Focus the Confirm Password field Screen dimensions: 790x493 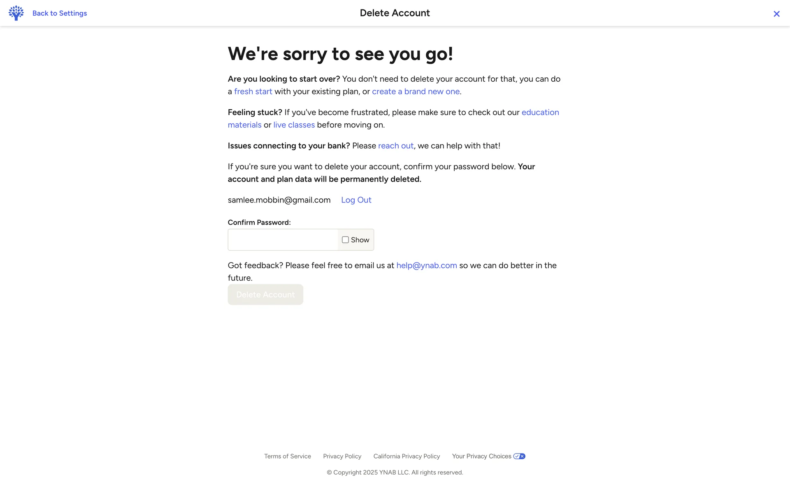(283, 240)
